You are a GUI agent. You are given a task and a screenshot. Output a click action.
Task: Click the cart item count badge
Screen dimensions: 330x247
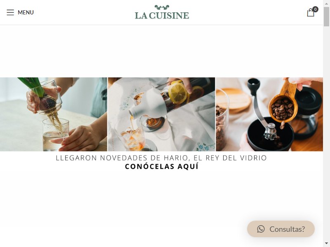[315, 9]
